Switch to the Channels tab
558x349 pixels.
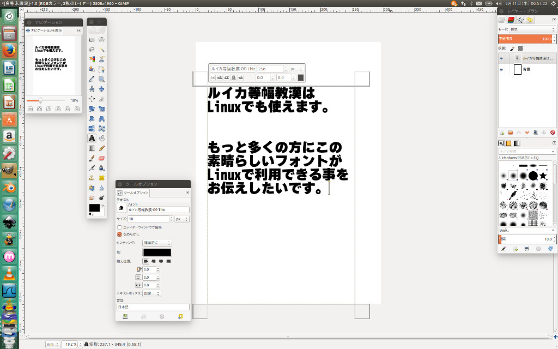[511, 20]
